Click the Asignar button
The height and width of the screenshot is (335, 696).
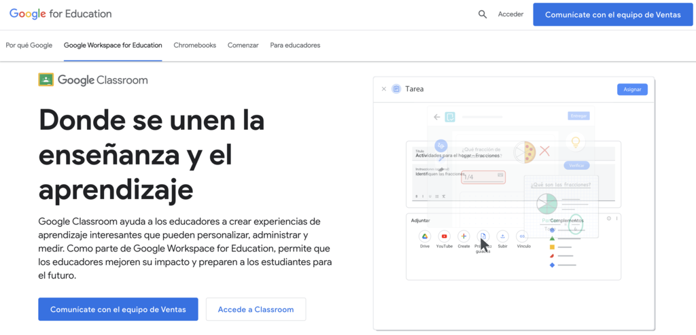pyautogui.click(x=632, y=89)
